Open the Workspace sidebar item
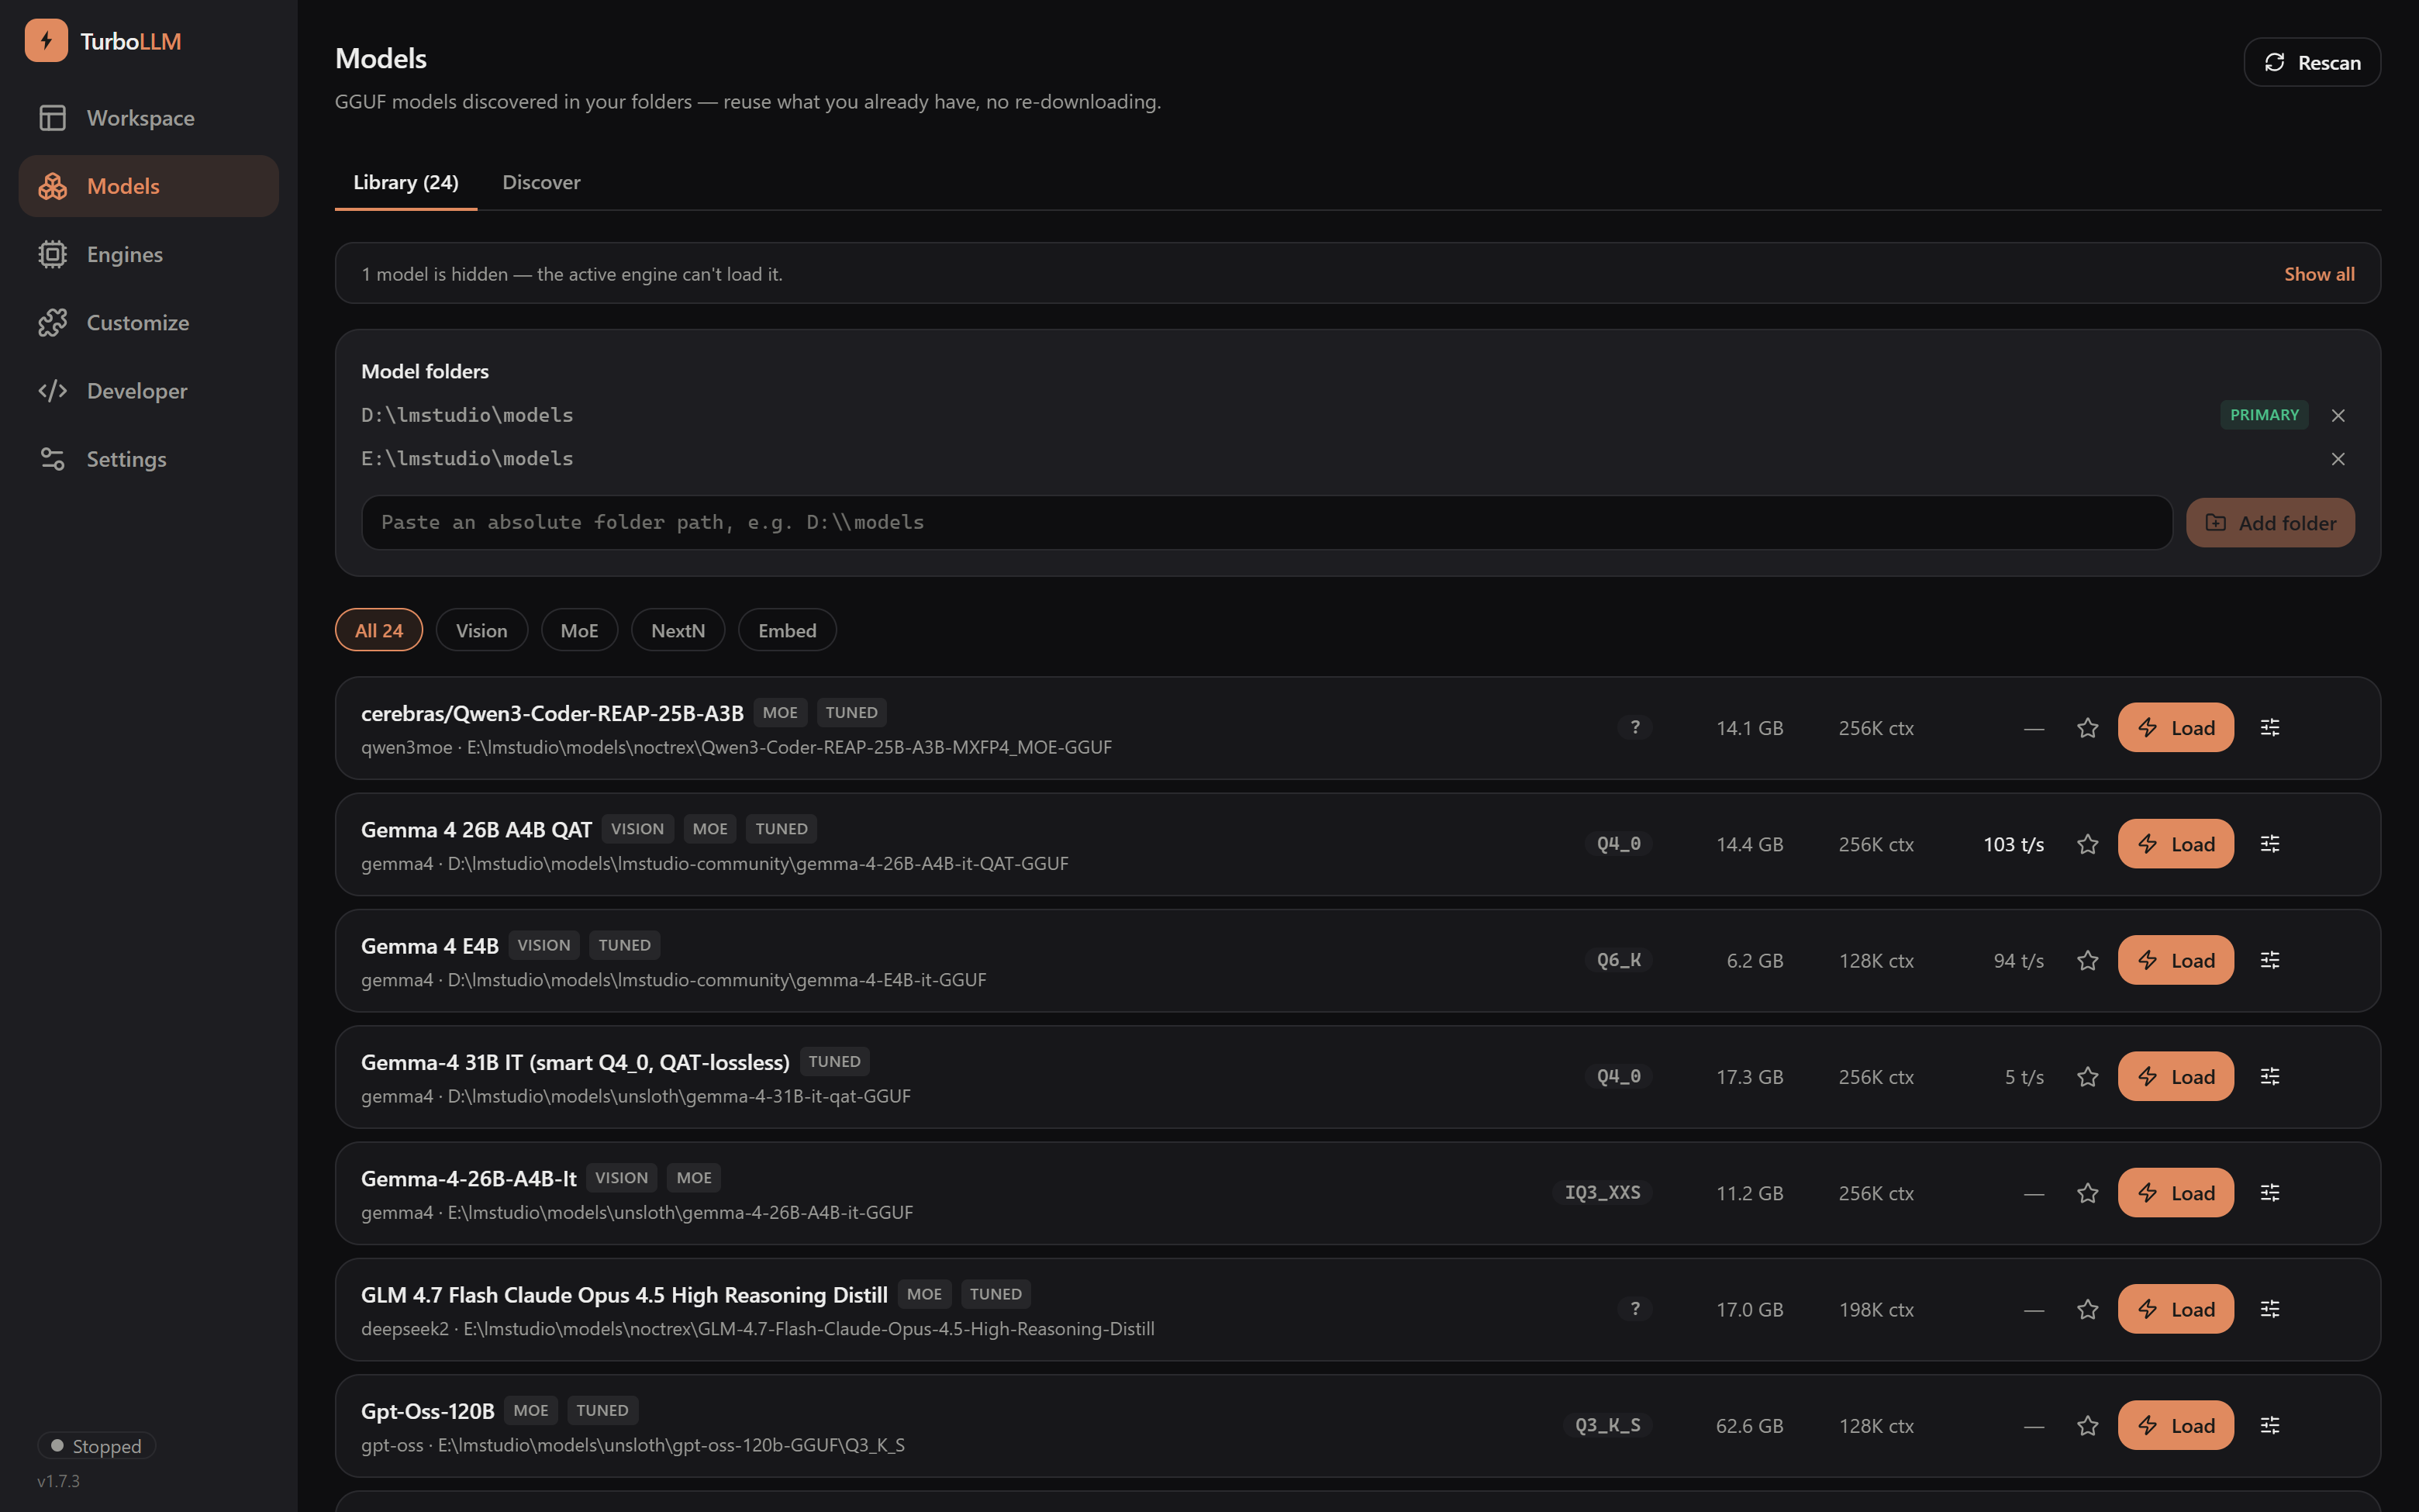This screenshot has height=1512, width=2419. tap(148, 118)
